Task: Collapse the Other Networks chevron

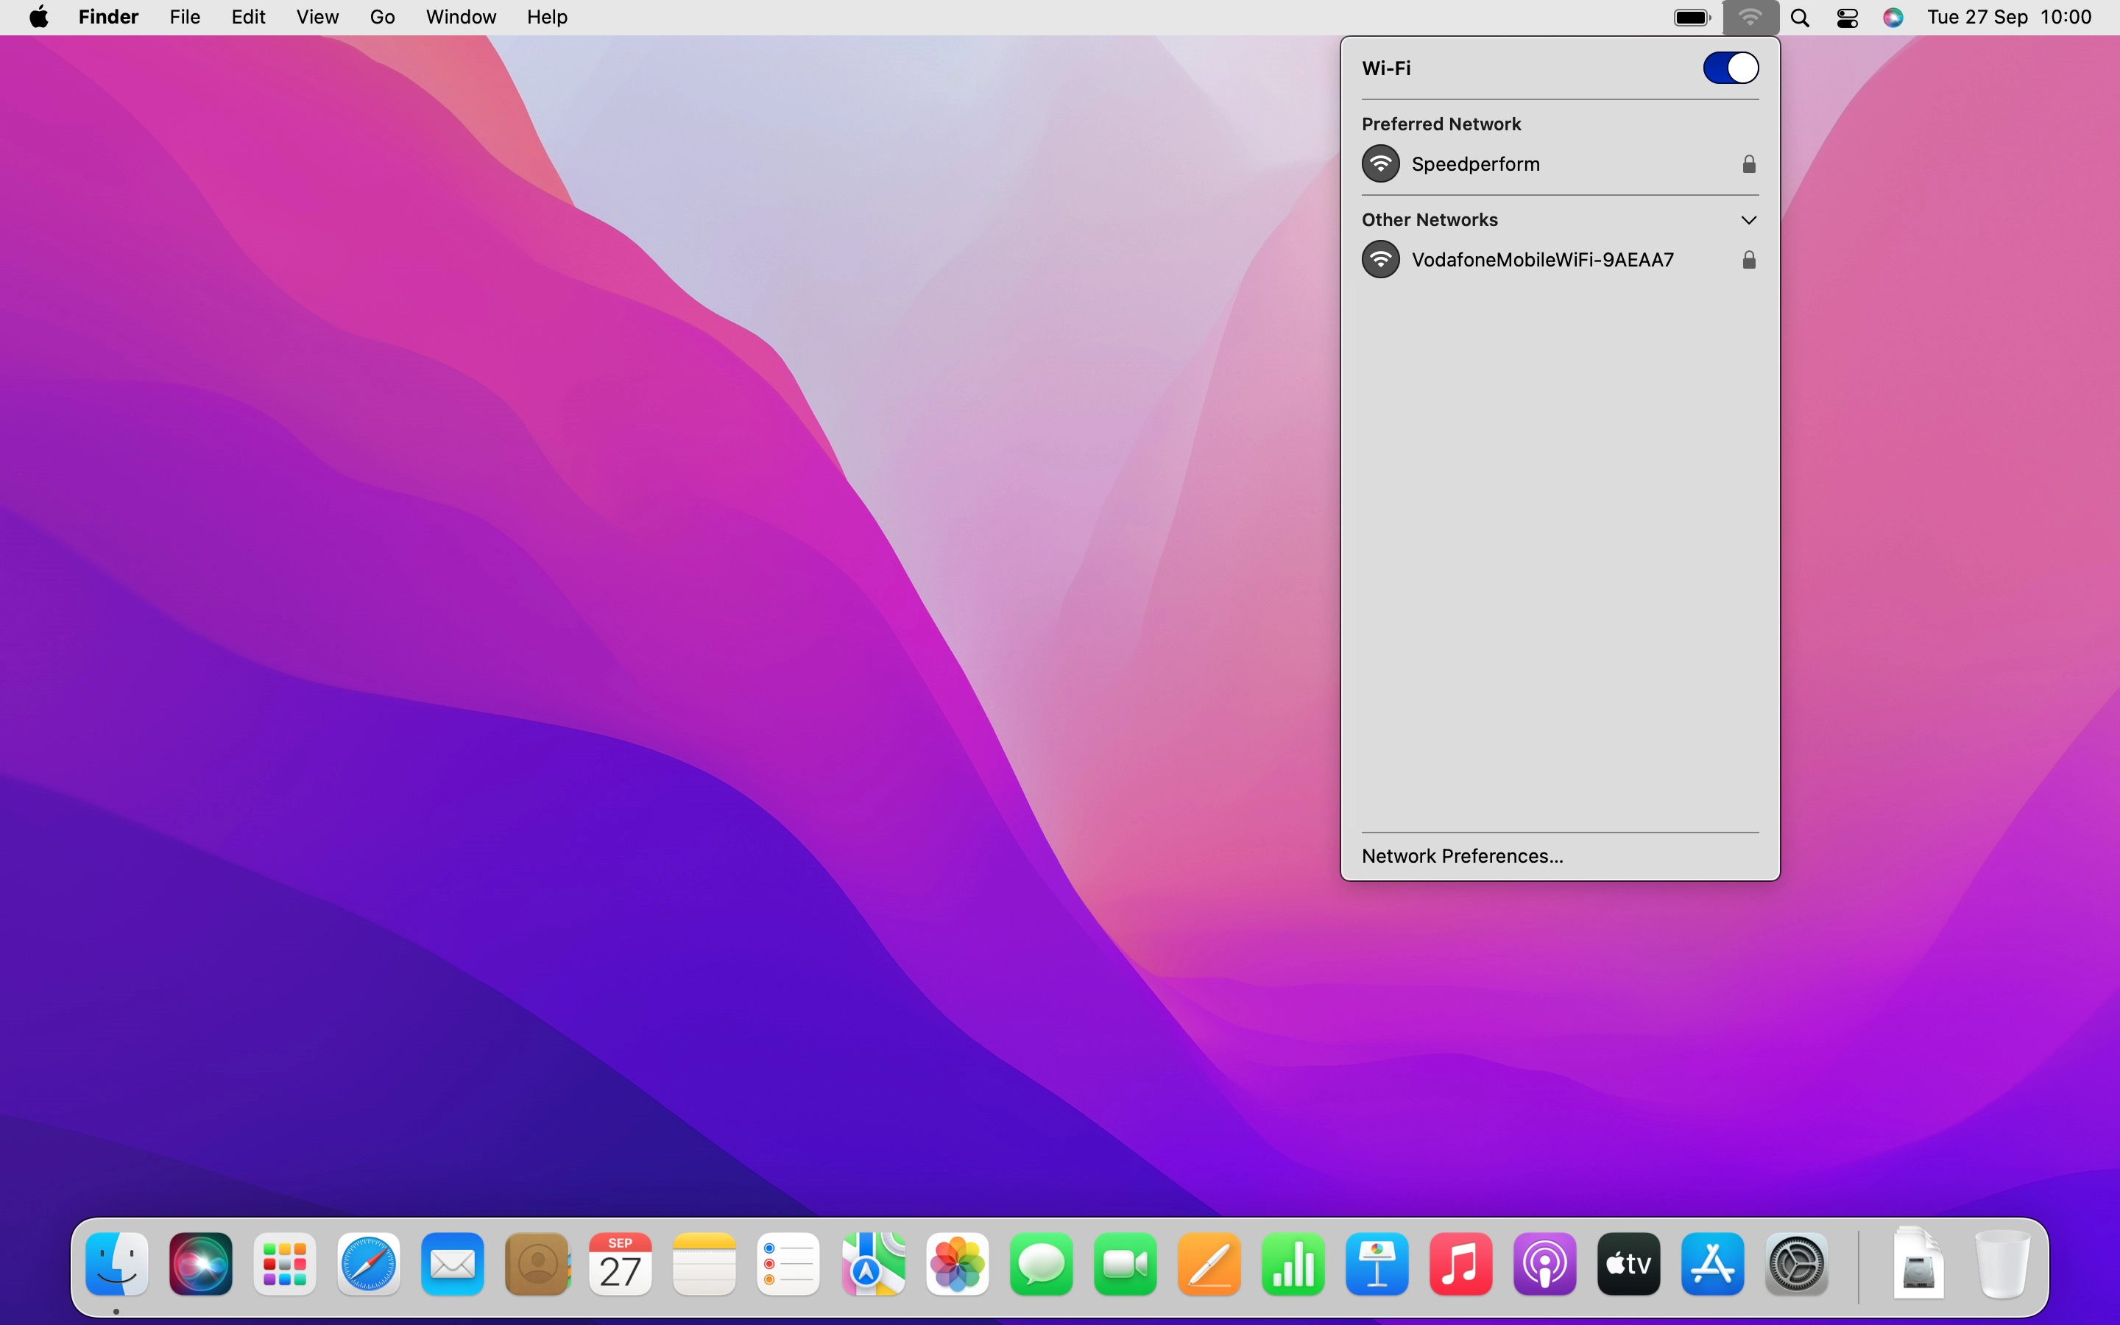Action: point(1748,220)
